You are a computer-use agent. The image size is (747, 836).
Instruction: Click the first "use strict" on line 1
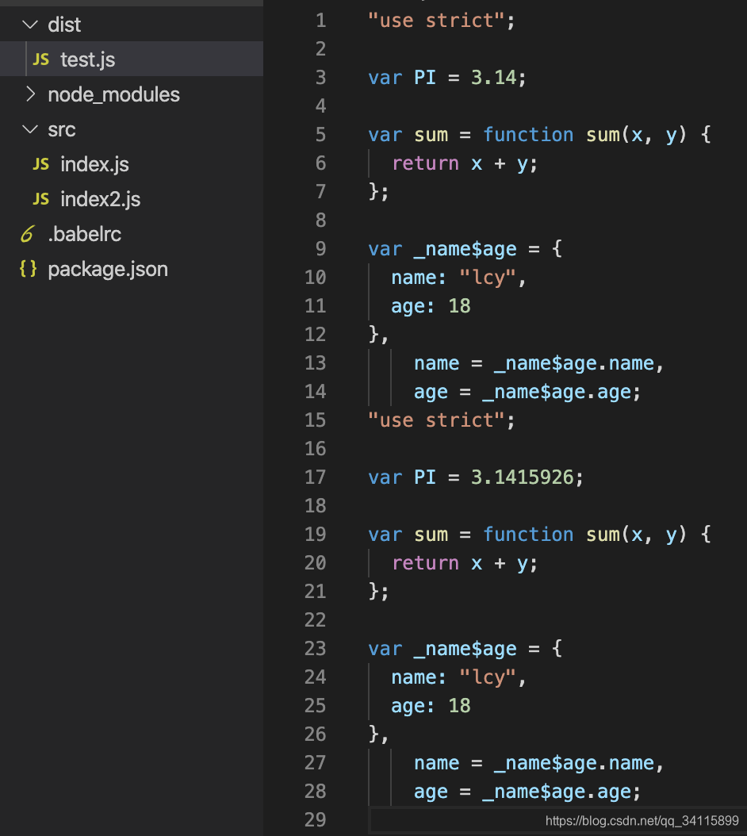(437, 21)
